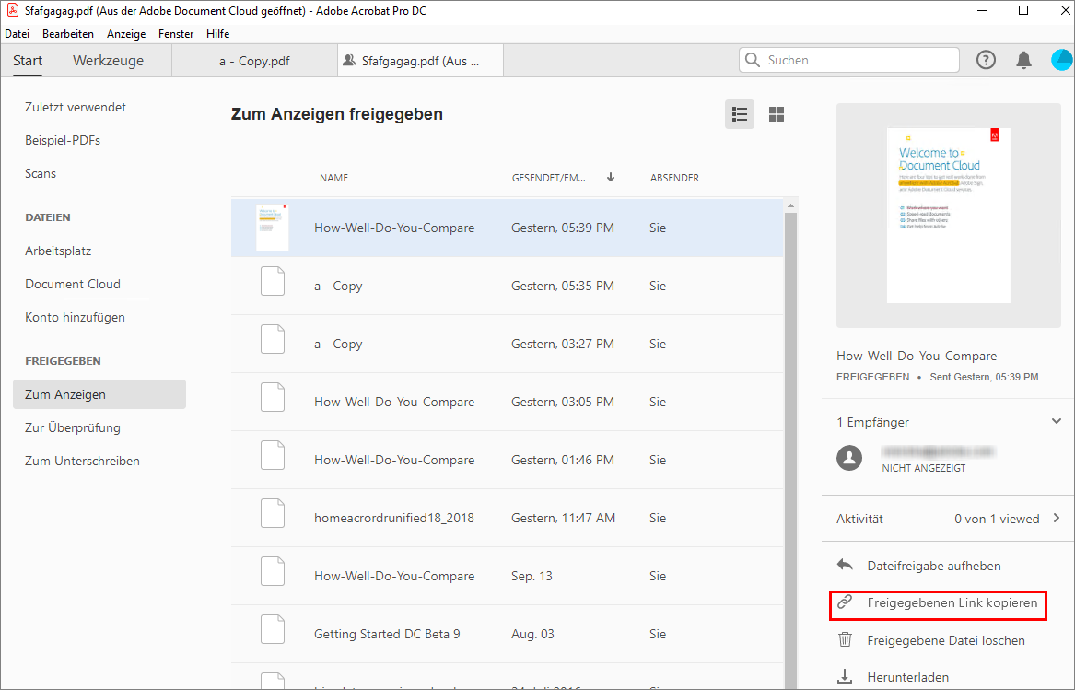The height and width of the screenshot is (690, 1075).
Task: Click the scrollbar up arrow
Action: 790,205
